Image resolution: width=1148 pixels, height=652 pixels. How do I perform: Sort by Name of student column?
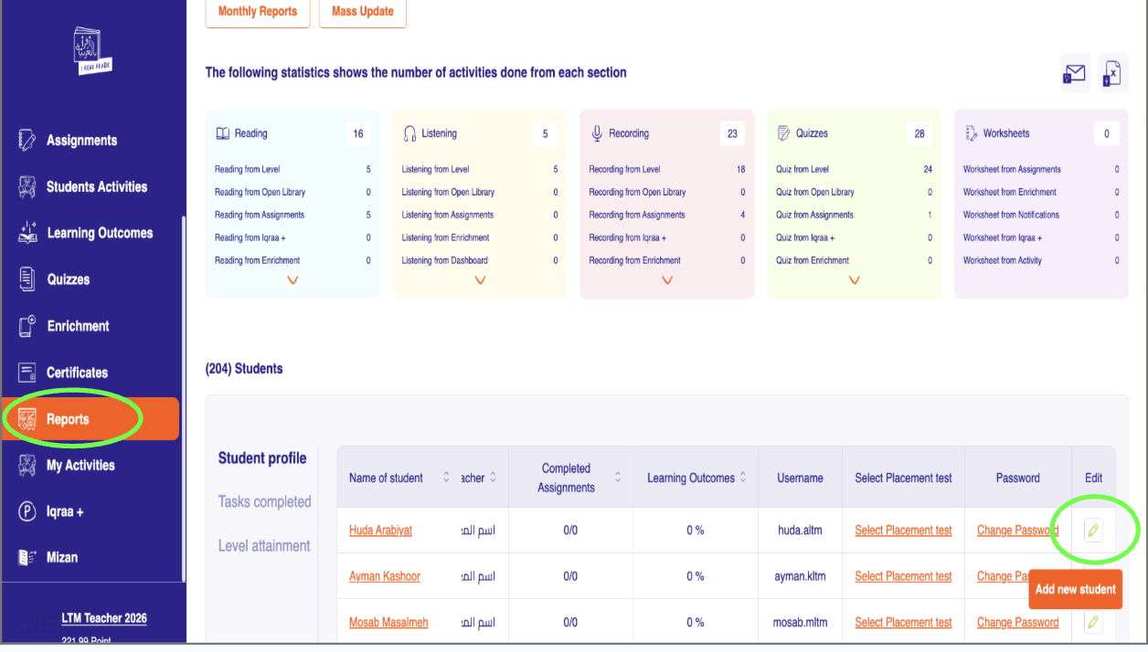446,478
